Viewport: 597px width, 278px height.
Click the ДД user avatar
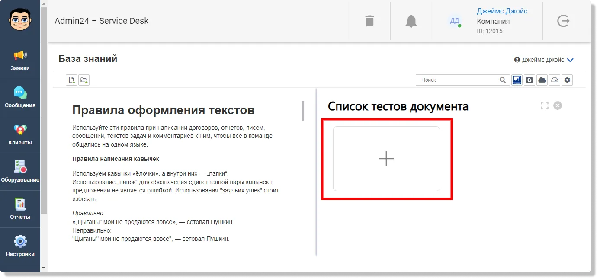pos(455,21)
